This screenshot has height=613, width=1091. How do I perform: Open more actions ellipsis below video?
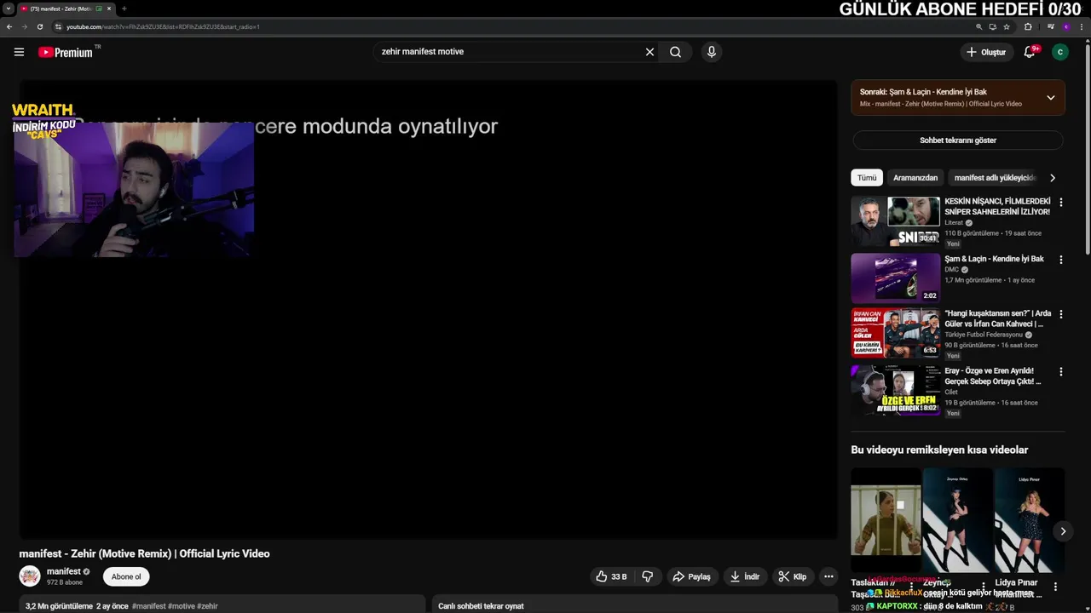click(x=828, y=576)
